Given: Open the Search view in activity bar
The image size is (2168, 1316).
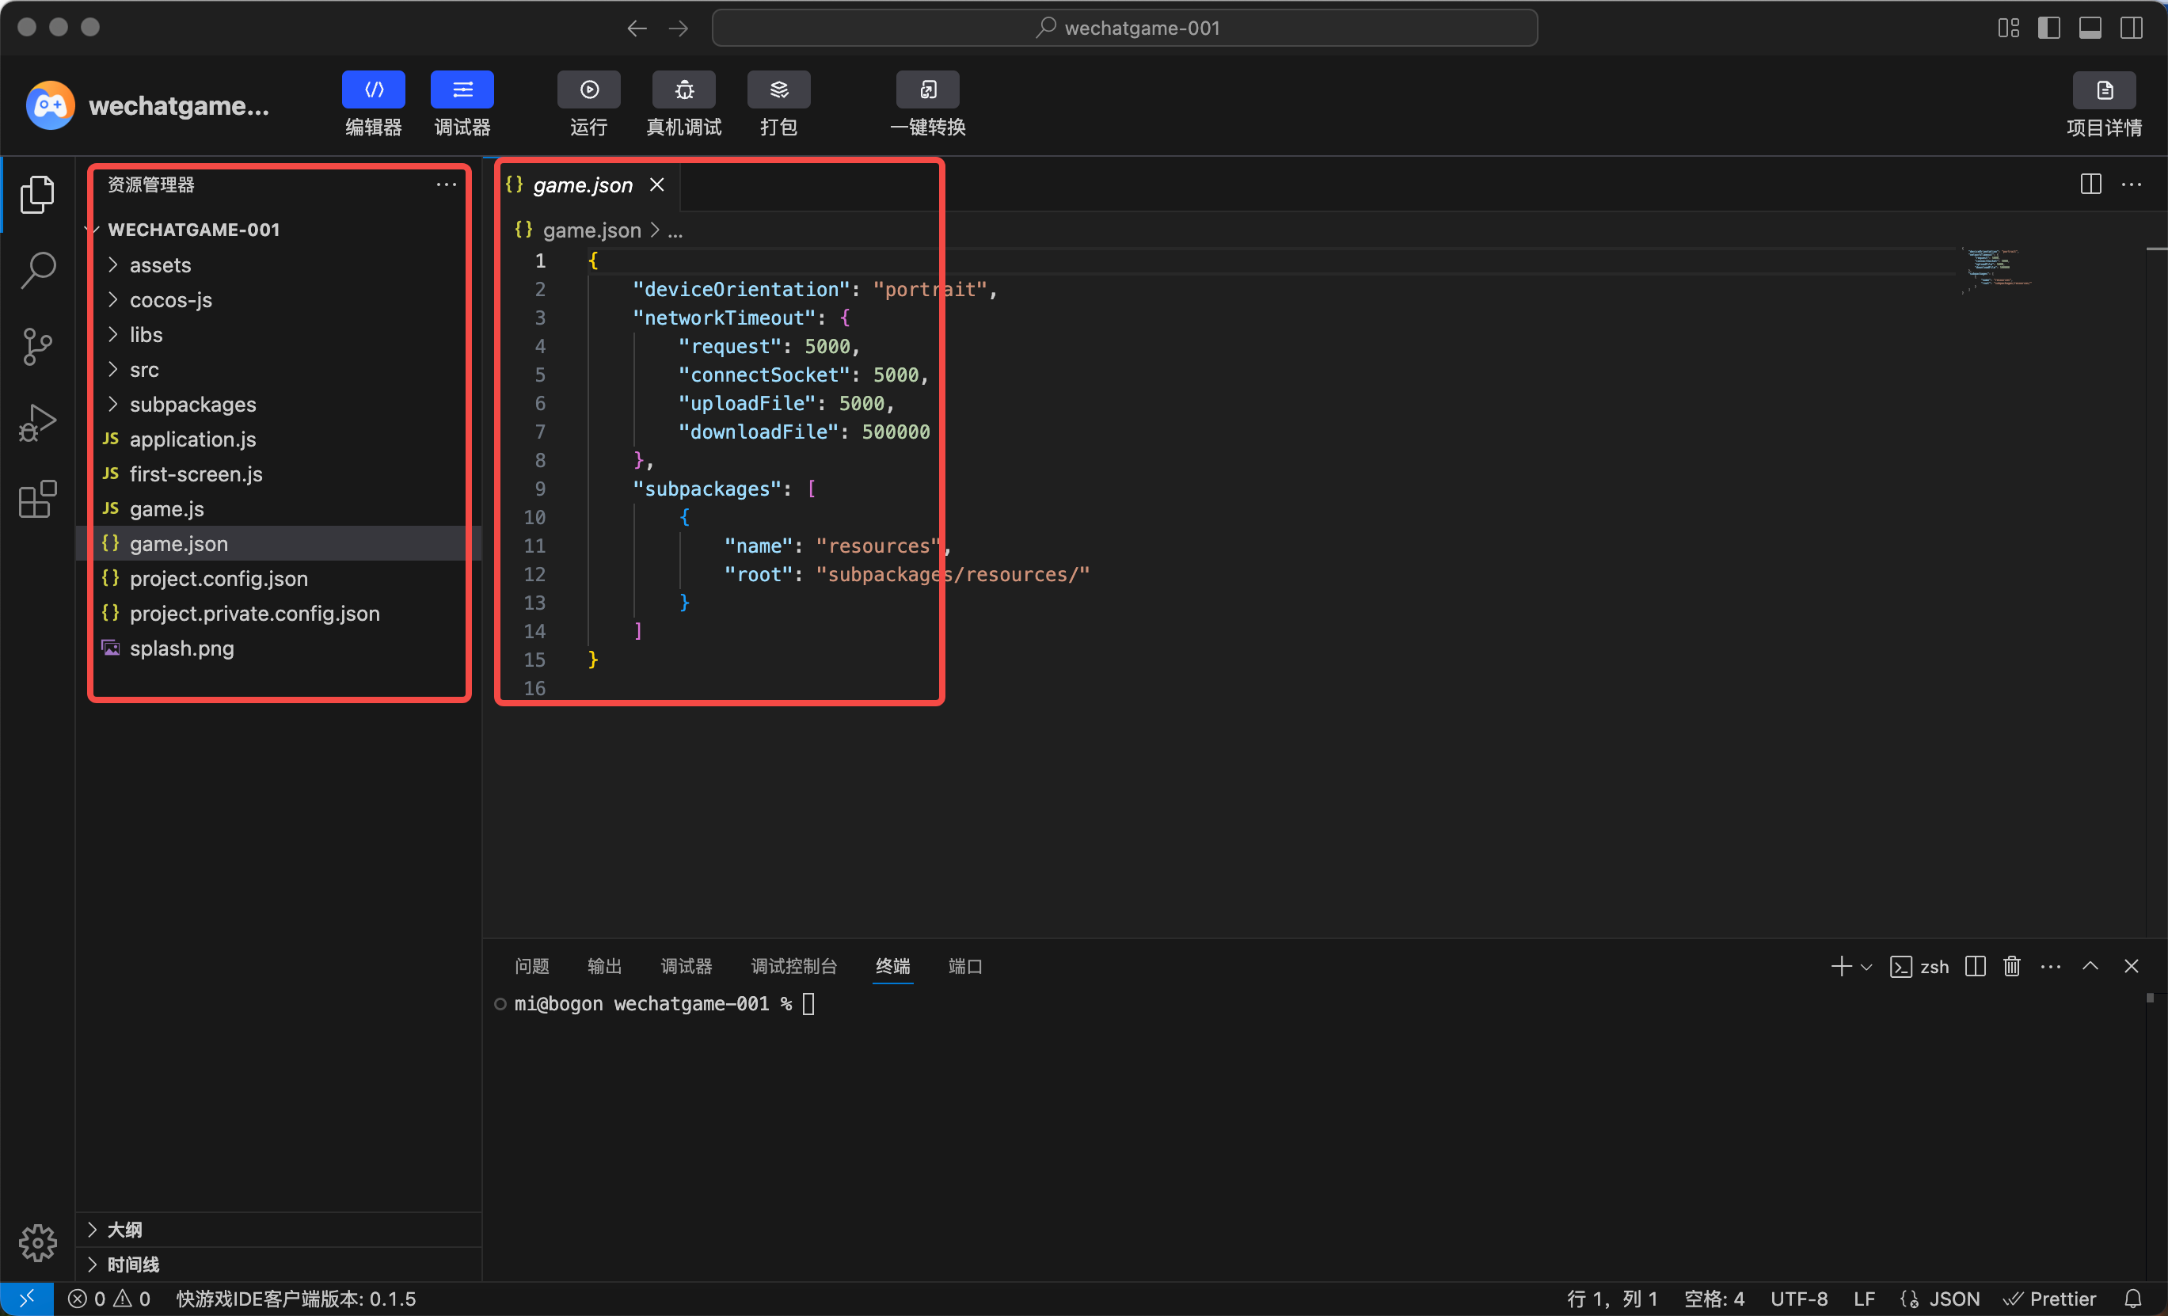Looking at the screenshot, I should pyautogui.click(x=38, y=270).
